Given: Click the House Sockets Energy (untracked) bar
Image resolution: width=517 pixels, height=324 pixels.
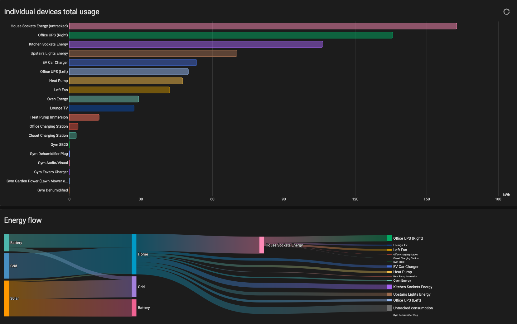Looking at the screenshot, I should pos(263,26).
